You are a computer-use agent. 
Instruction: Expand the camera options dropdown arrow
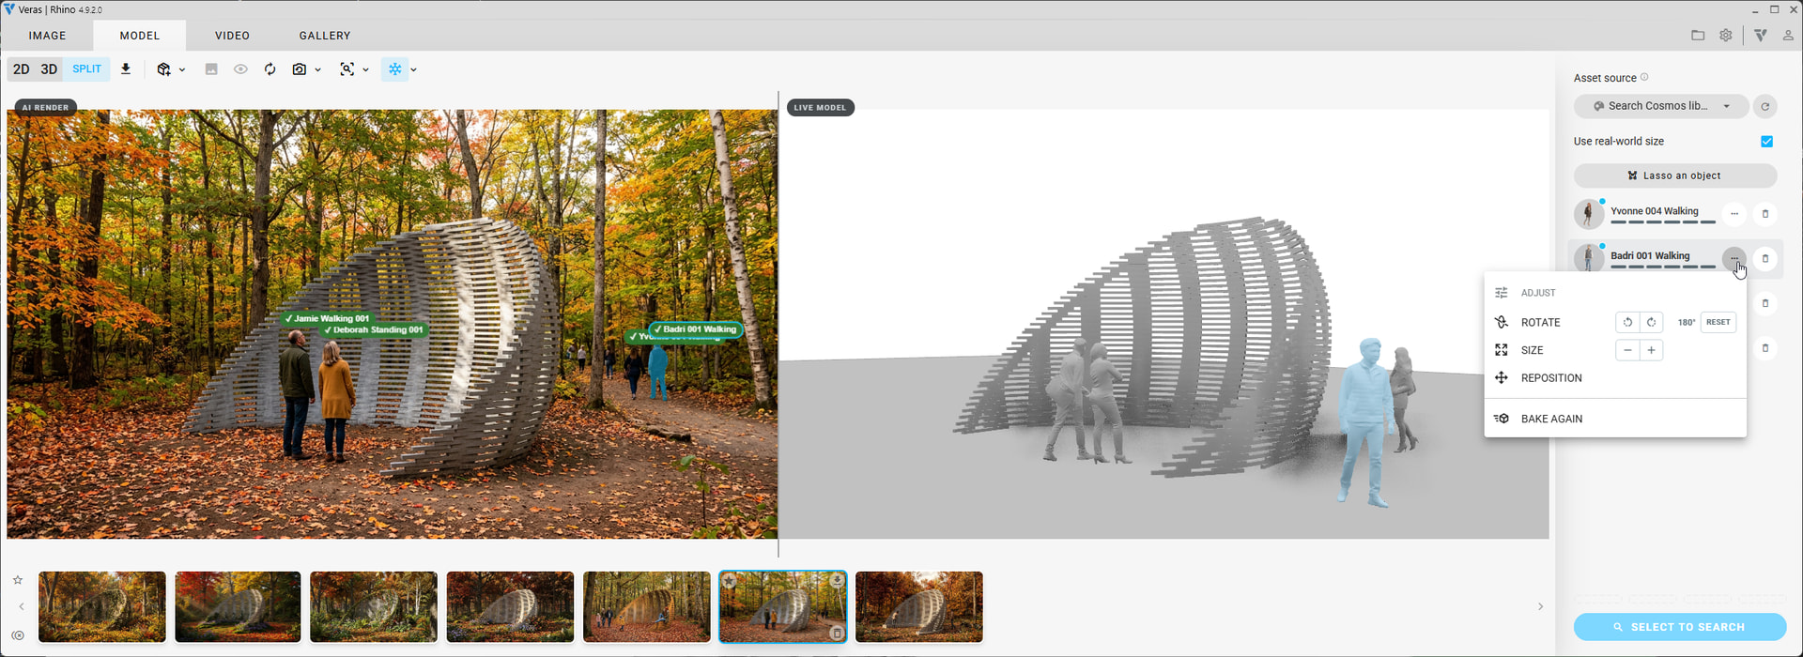tap(318, 69)
